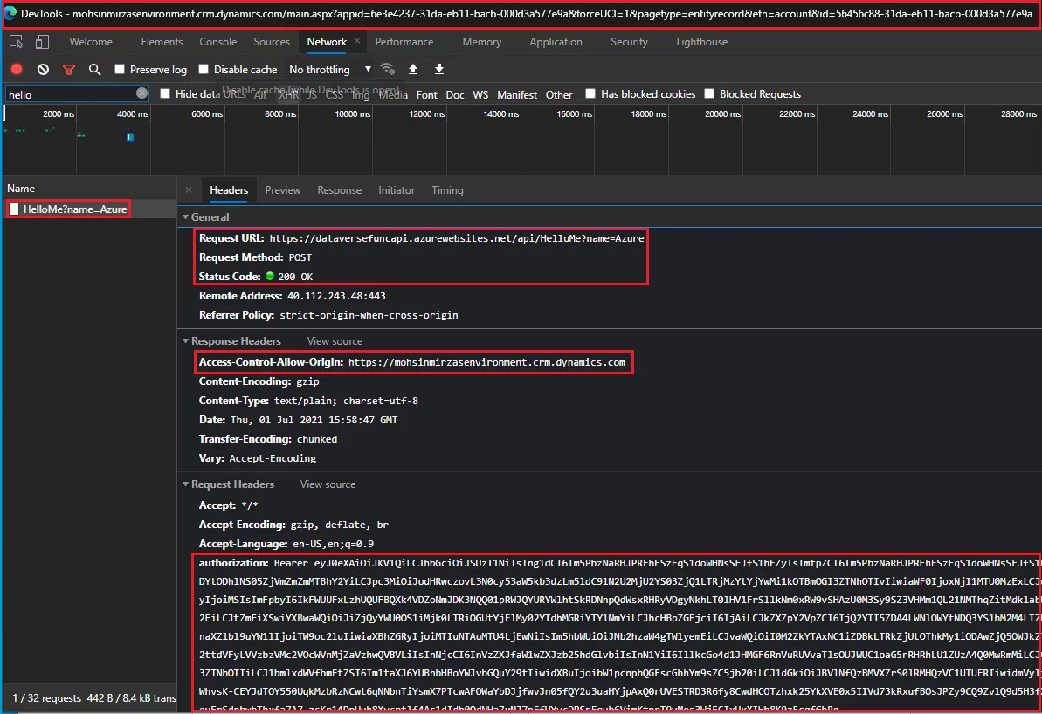
Task: Go to the Performance tab
Action: tap(404, 41)
